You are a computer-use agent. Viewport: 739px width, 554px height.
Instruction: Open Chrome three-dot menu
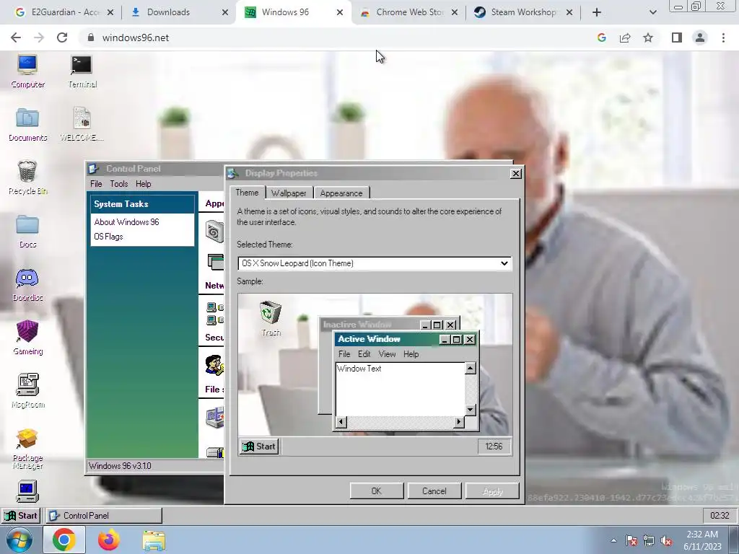(x=723, y=38)
